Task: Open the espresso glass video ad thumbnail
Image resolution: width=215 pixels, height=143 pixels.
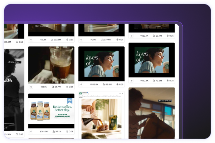Action: pyautogui.click(x=51, y=65)
